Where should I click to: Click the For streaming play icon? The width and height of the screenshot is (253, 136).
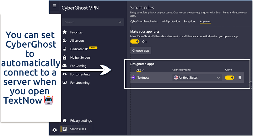[65, 82]
